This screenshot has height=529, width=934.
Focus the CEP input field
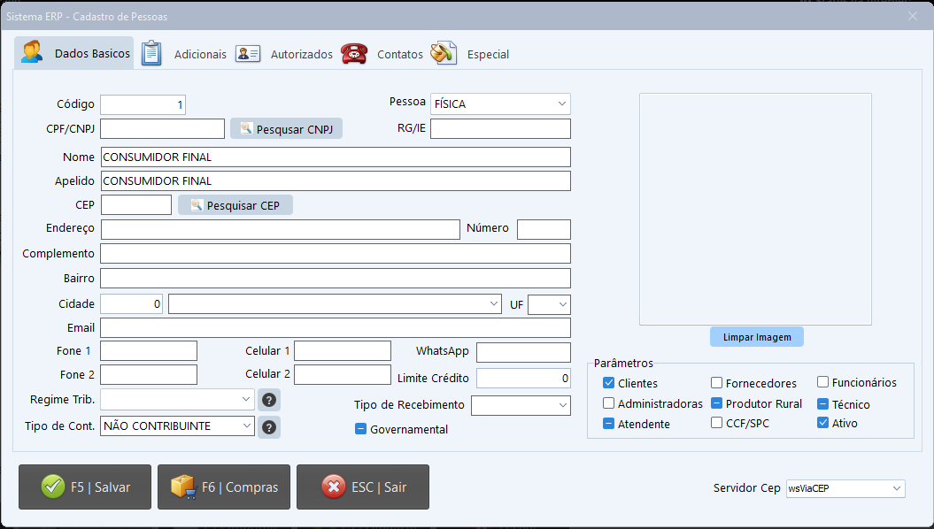[x=136, y=204]
